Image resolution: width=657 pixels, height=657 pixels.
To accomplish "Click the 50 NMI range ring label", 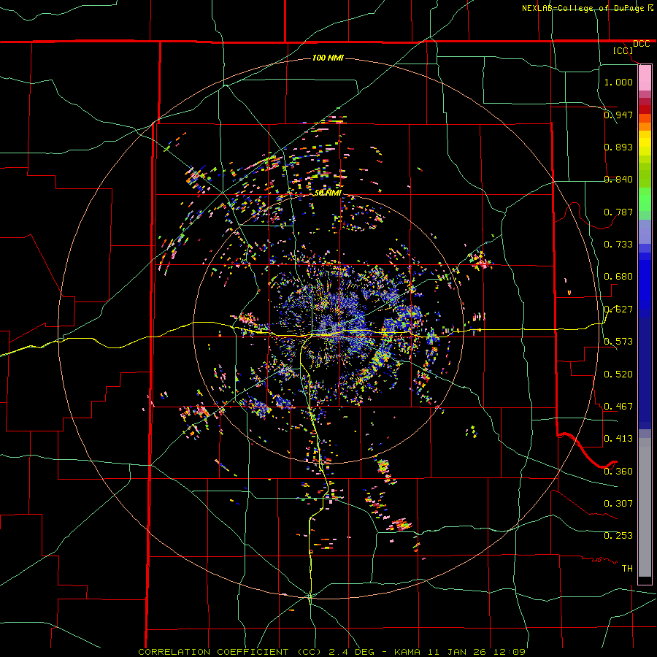I will pos(328,193).
